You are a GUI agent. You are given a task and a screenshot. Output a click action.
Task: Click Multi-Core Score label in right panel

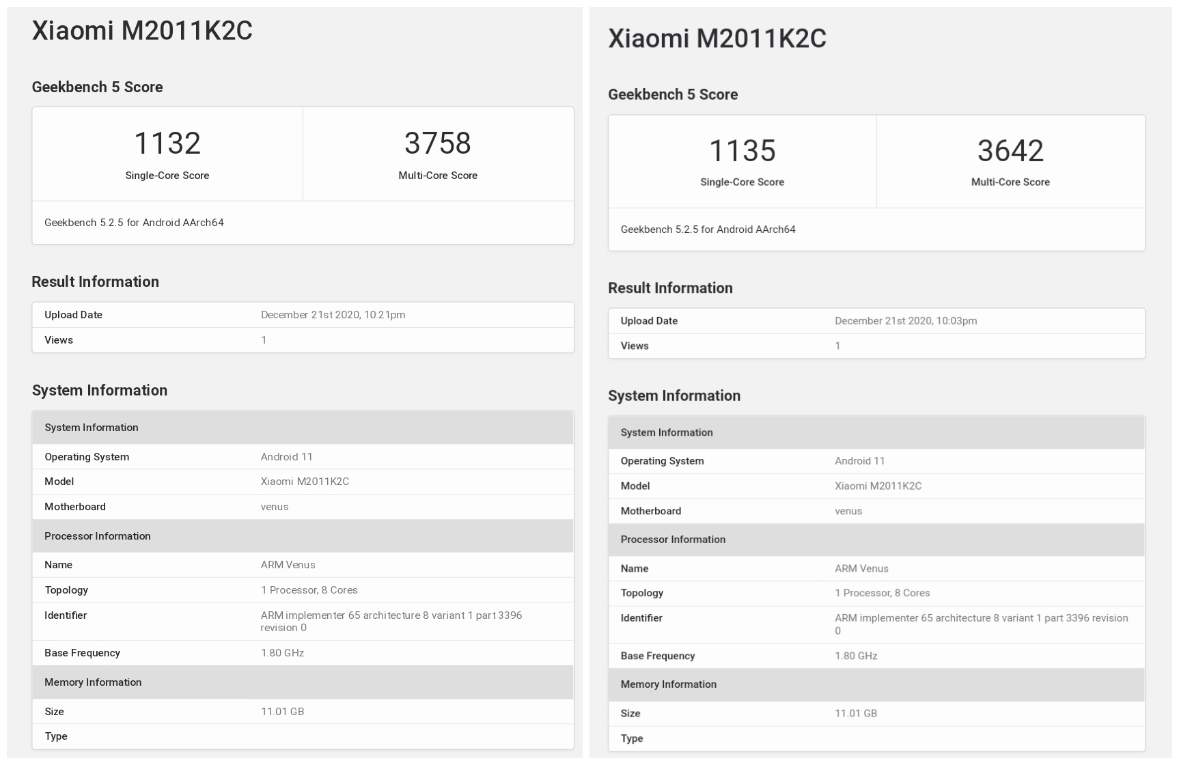click(x=1011, y=182)
